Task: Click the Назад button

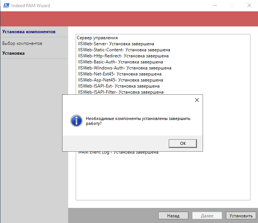Action: coord(173,216)
